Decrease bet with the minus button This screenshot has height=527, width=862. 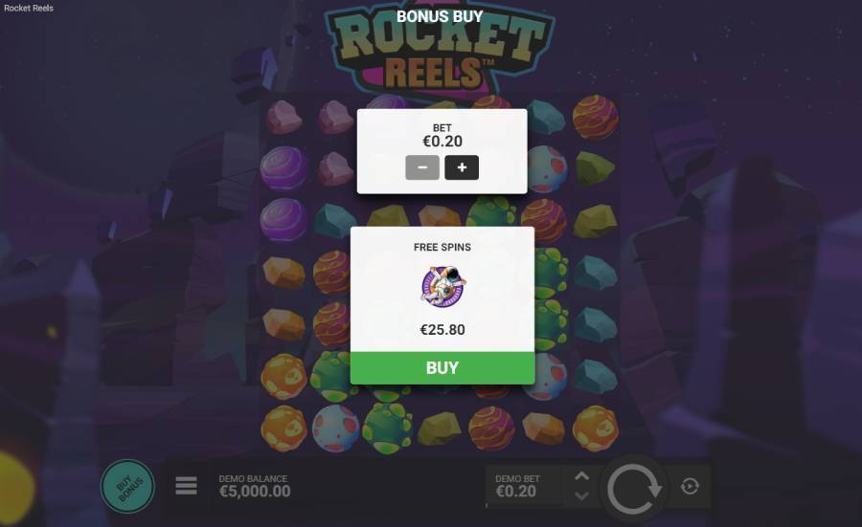coord(422,167)
